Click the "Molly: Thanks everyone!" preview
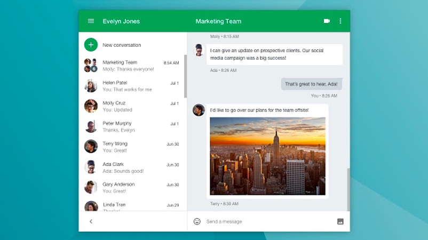The width and height of the screenshot is (428, 240). click(x=128, y=69)
